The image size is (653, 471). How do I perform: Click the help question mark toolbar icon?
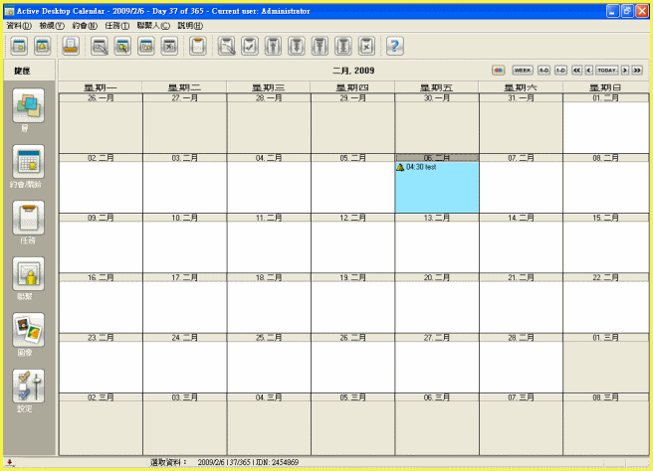(x=394, y=45)
